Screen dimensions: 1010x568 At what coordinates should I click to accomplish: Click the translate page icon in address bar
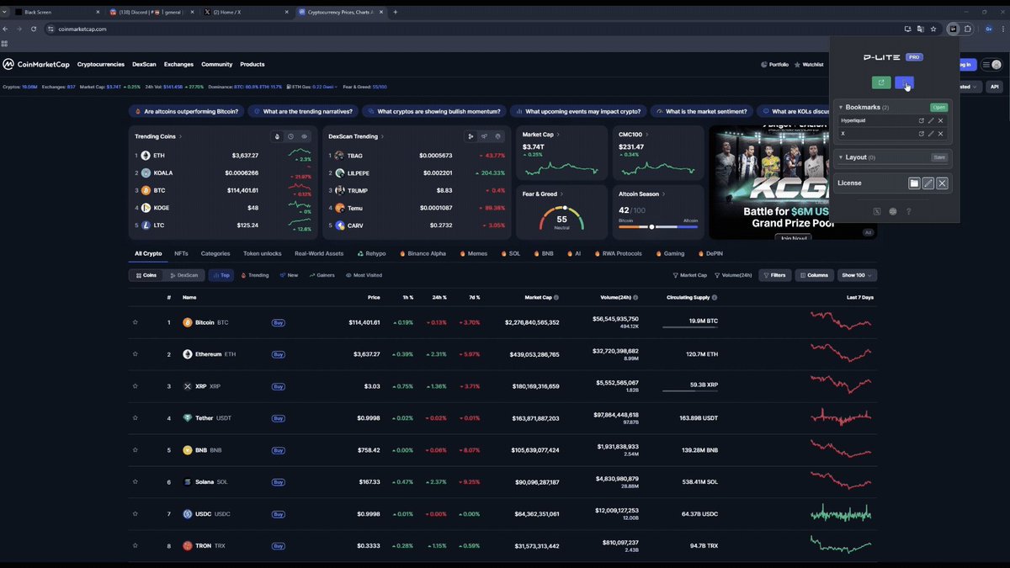(x=920, y=29)
